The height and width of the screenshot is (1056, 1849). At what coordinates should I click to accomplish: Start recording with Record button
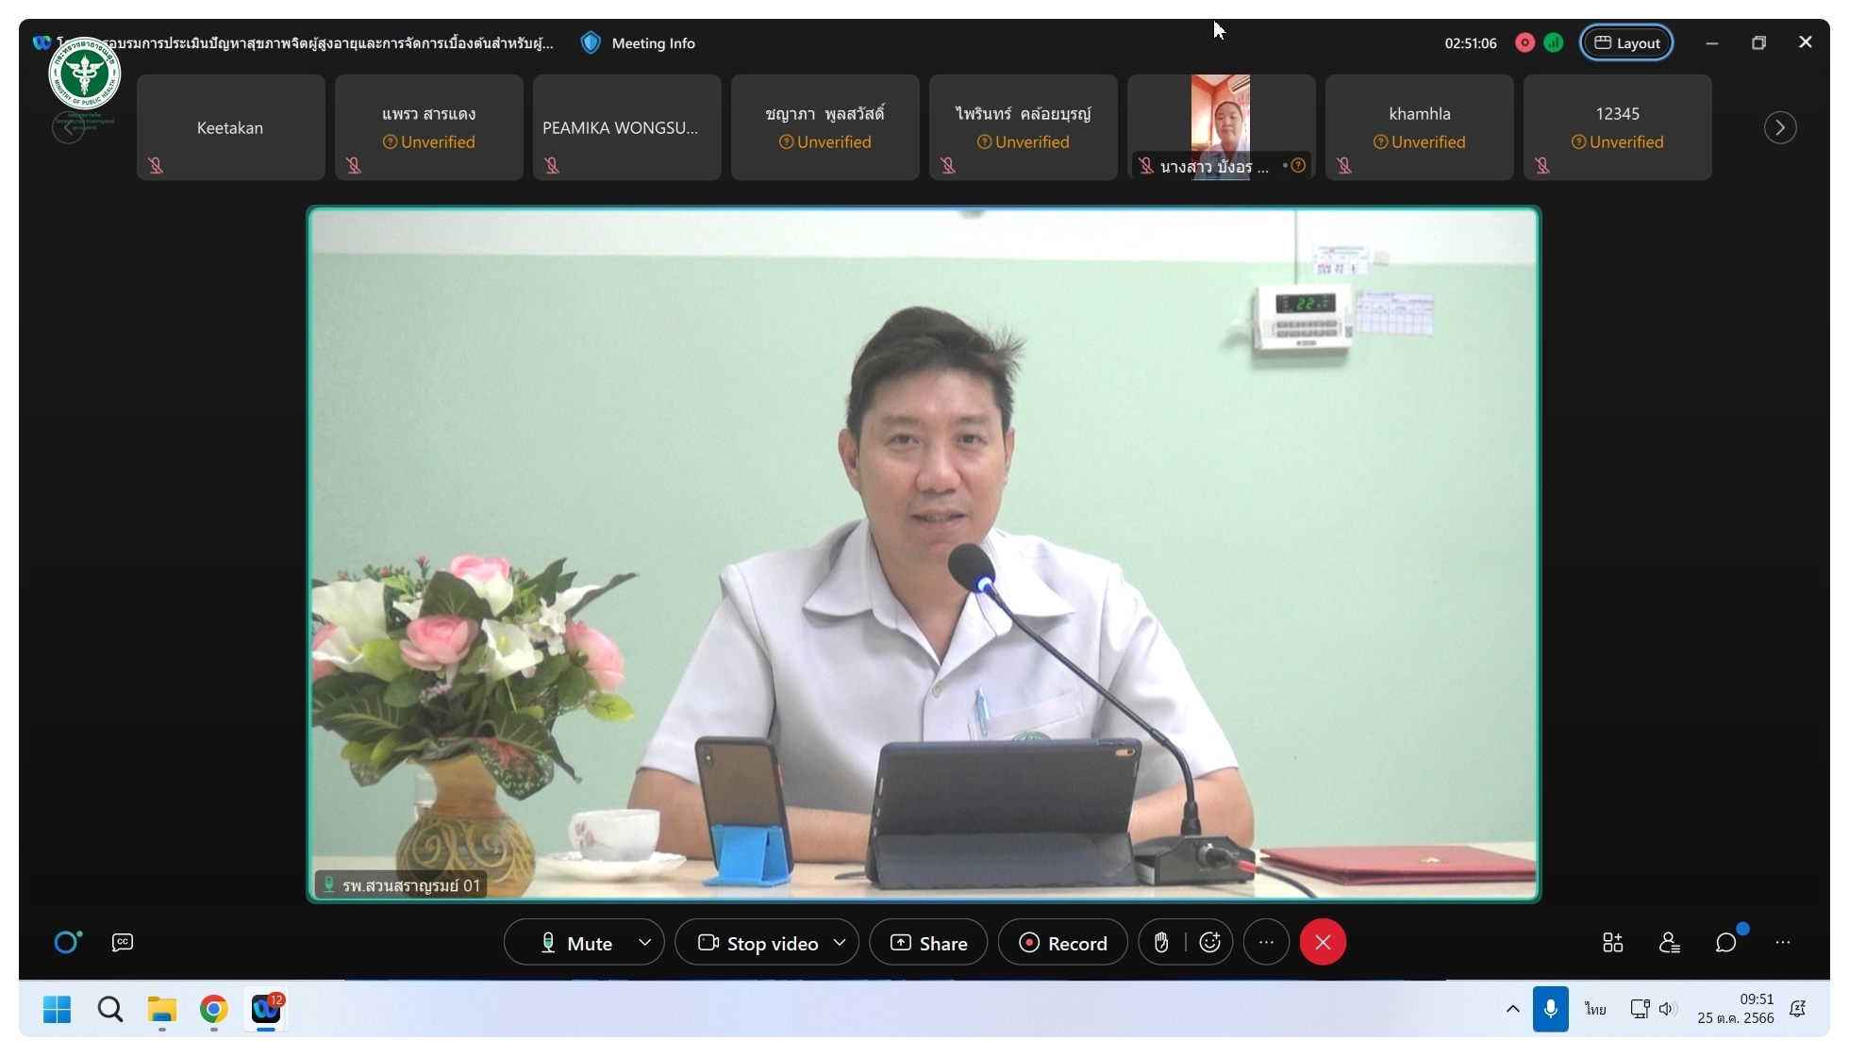(x=1062, y=943)
